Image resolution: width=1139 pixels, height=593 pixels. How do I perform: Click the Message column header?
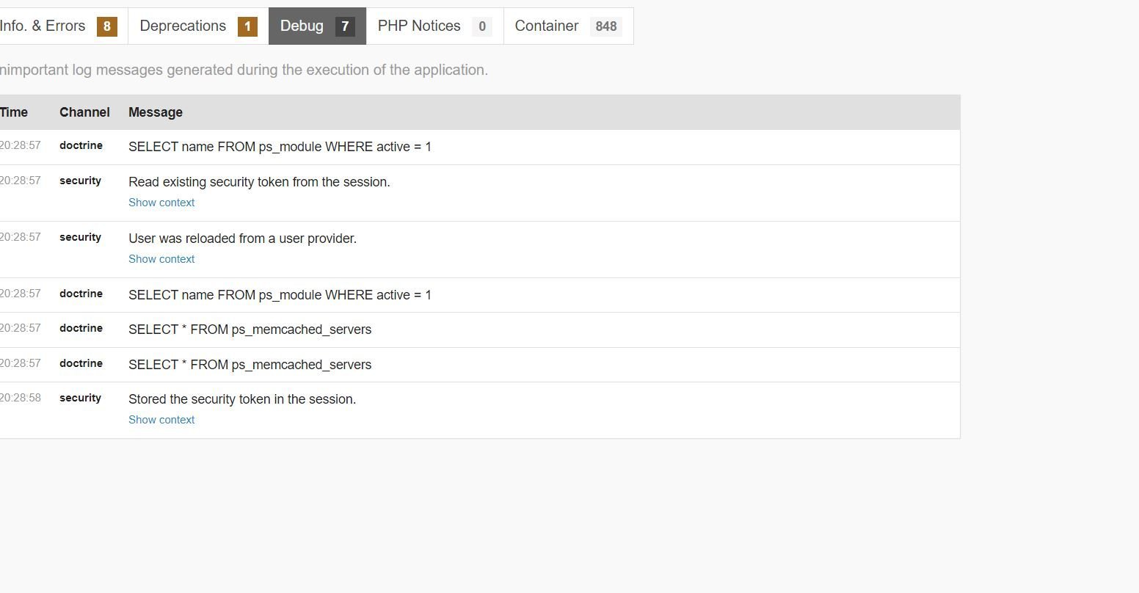(x=156, y=112)
